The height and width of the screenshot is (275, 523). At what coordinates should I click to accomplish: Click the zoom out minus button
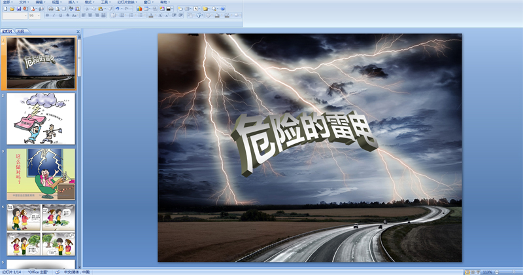click(497, 272)
